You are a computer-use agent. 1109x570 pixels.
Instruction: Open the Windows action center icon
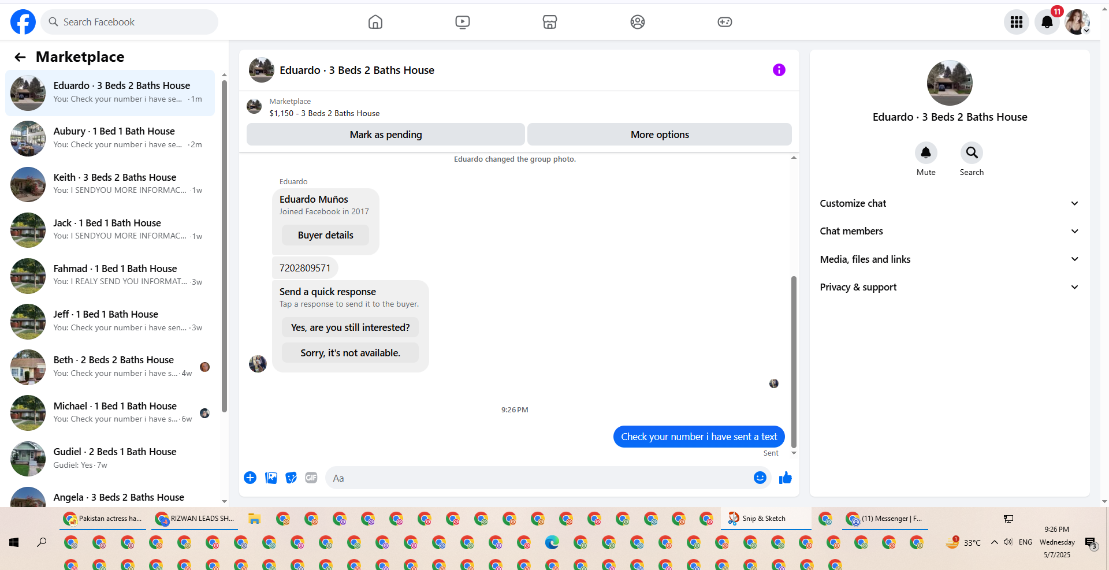pos(1091,543)
